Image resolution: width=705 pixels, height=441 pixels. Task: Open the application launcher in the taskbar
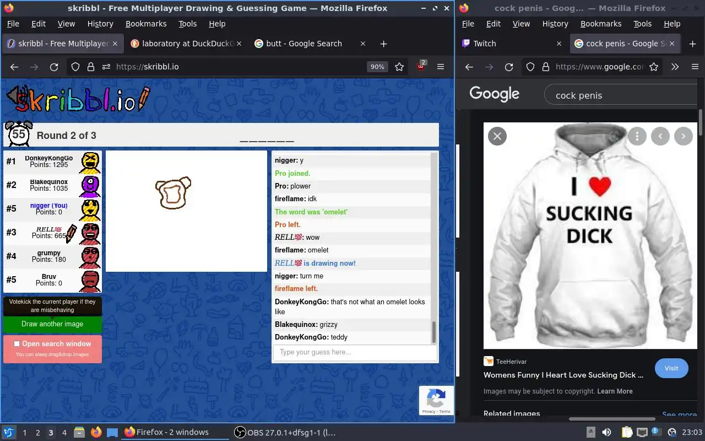8,432
